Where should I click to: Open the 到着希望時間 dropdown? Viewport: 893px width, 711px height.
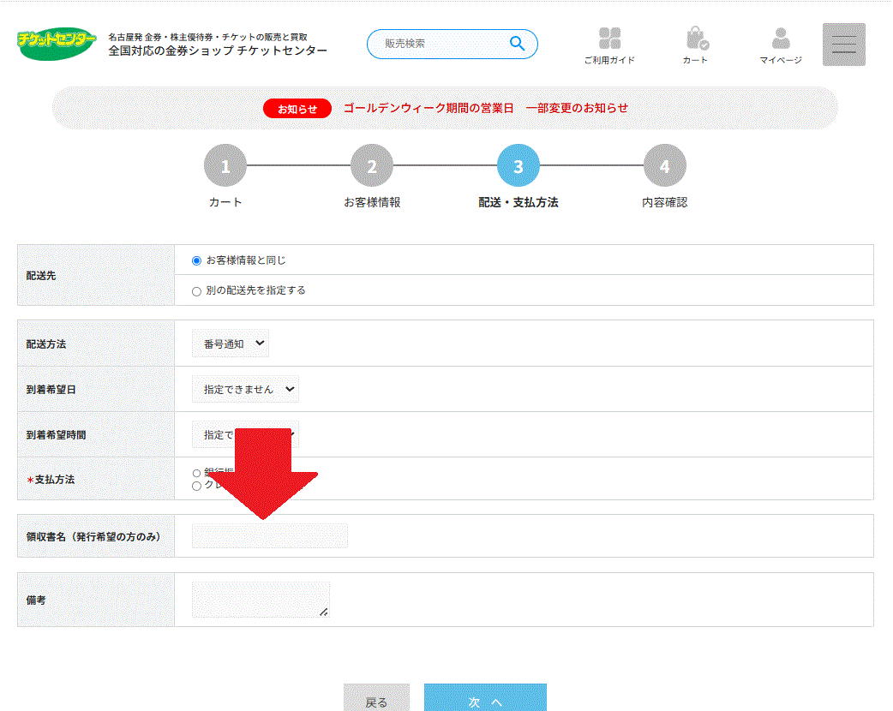click(x=245, y=434)
